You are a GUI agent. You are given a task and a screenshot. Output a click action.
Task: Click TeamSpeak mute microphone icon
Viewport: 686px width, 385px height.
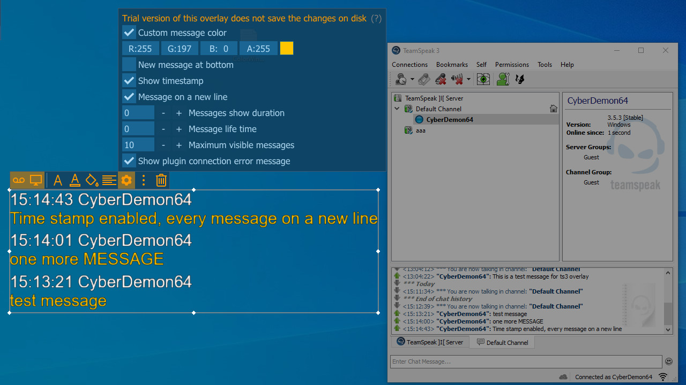coord(441,80)
